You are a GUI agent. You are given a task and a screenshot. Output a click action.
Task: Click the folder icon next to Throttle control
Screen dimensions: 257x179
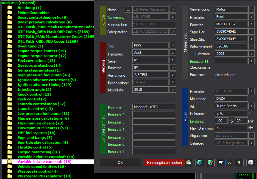pos(10,147)
